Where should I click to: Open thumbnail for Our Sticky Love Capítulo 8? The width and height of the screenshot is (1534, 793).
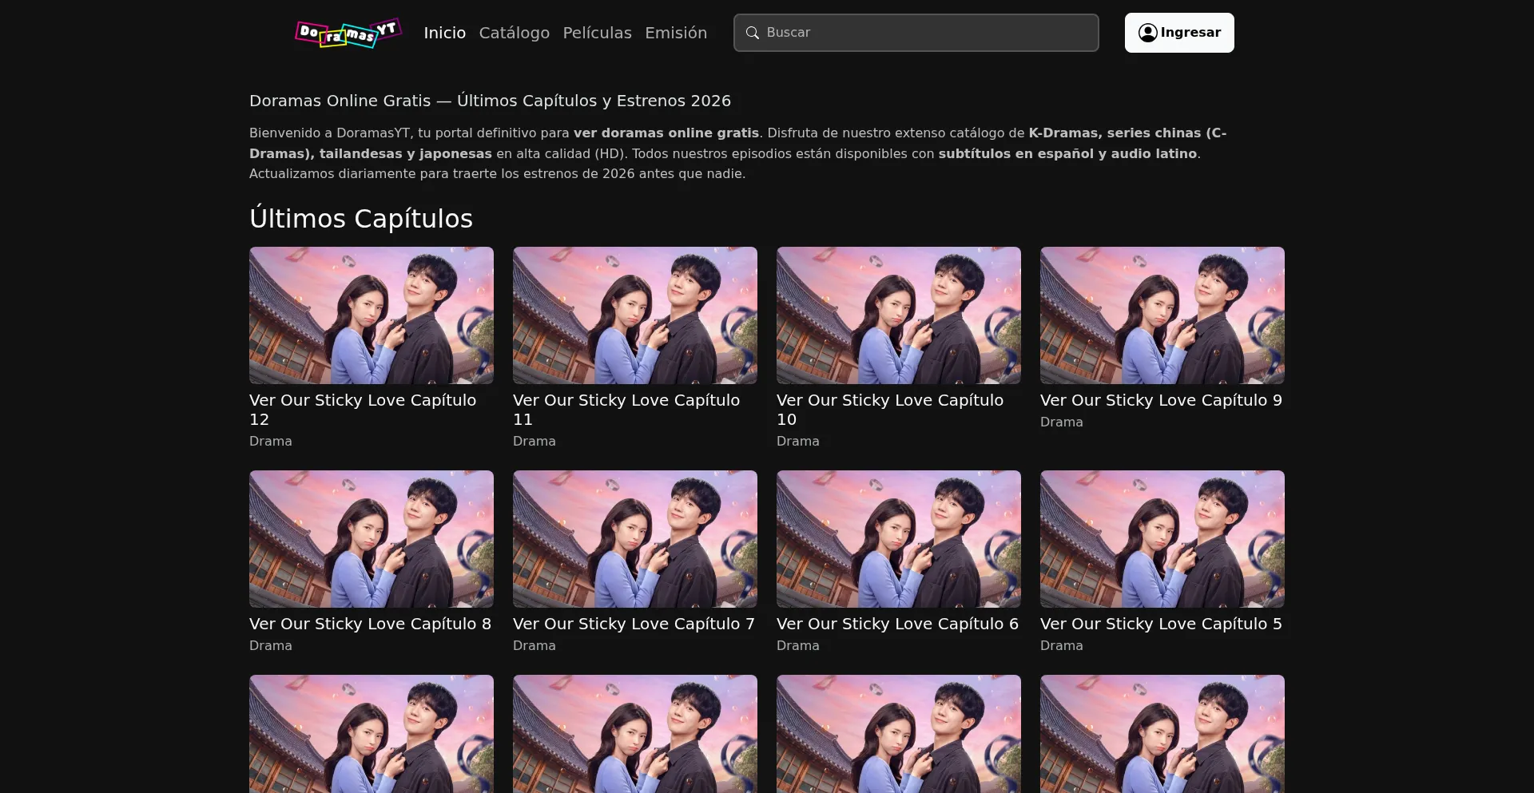(372, 539)
